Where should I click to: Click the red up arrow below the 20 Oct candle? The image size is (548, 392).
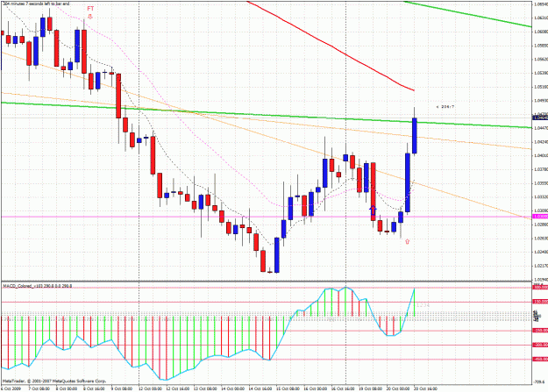pos(407,241)
